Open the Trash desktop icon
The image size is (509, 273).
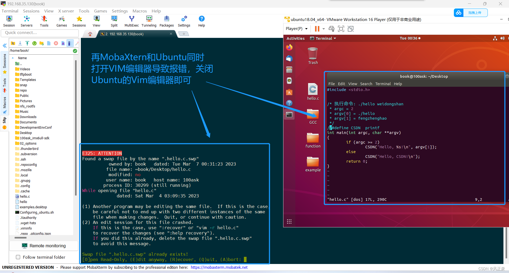click(313, 56)
